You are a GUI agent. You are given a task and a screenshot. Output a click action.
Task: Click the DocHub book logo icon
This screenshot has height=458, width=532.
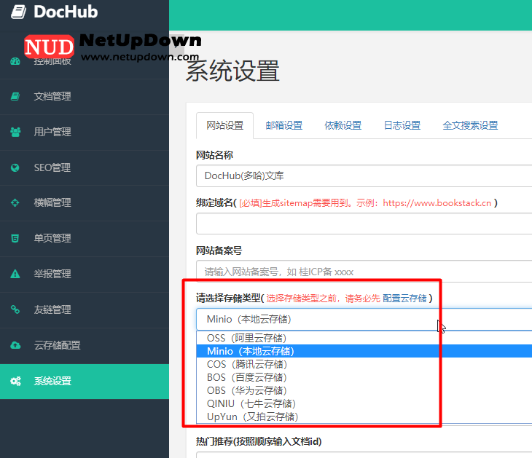(19, 12)
